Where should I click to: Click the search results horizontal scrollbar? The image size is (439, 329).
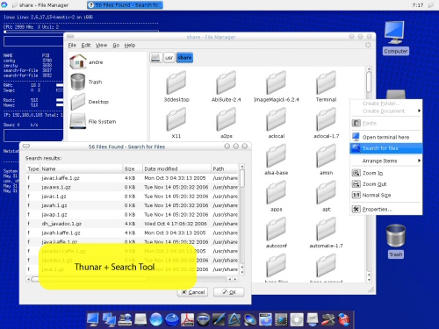(x=132, y=279)
